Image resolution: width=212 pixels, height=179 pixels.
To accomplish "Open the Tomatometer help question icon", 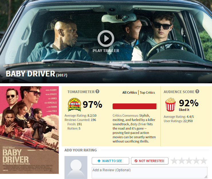I will 97,92.
